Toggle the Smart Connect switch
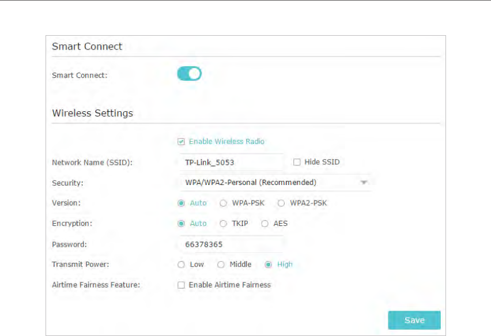Viewport: 491px width, 336px height. click(189, 74)
